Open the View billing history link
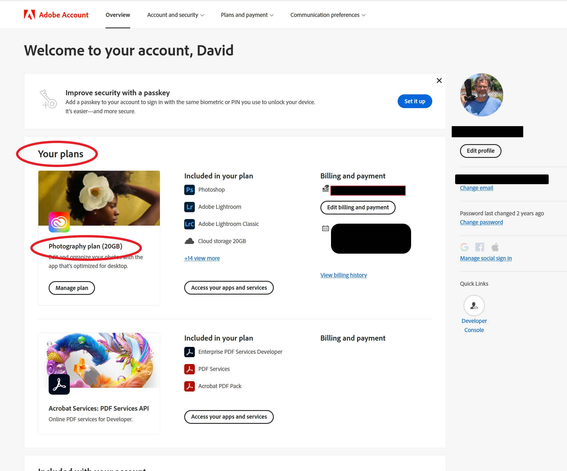567x471 pixels. click(343, 275)
